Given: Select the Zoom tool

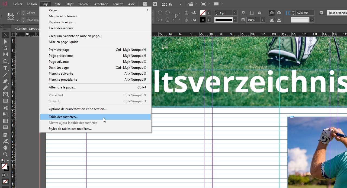Looking at the screenshot, I should pos(5,154).
